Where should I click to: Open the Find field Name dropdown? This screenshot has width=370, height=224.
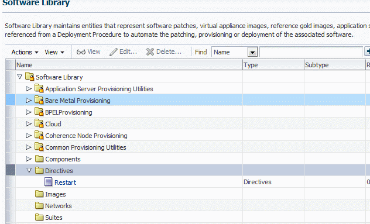pyautogui.click(x=252, y=52)
